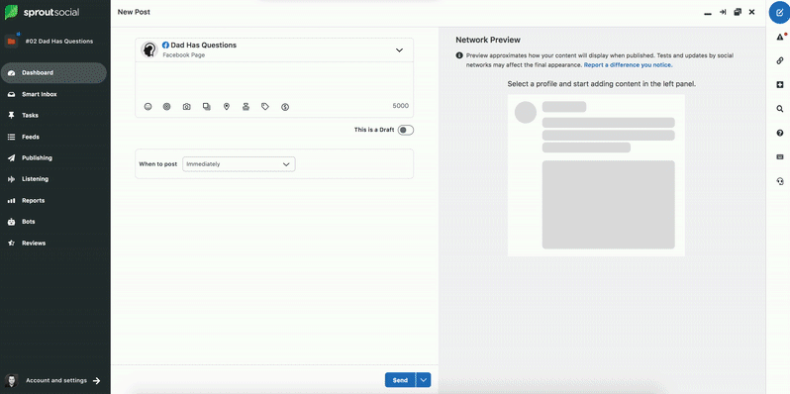Click the Network Preview heading
This screenshot has height=394, width=790.
(488, 40)
